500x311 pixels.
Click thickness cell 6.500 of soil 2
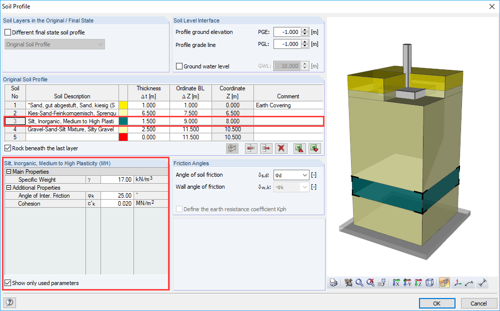point(148,113)
